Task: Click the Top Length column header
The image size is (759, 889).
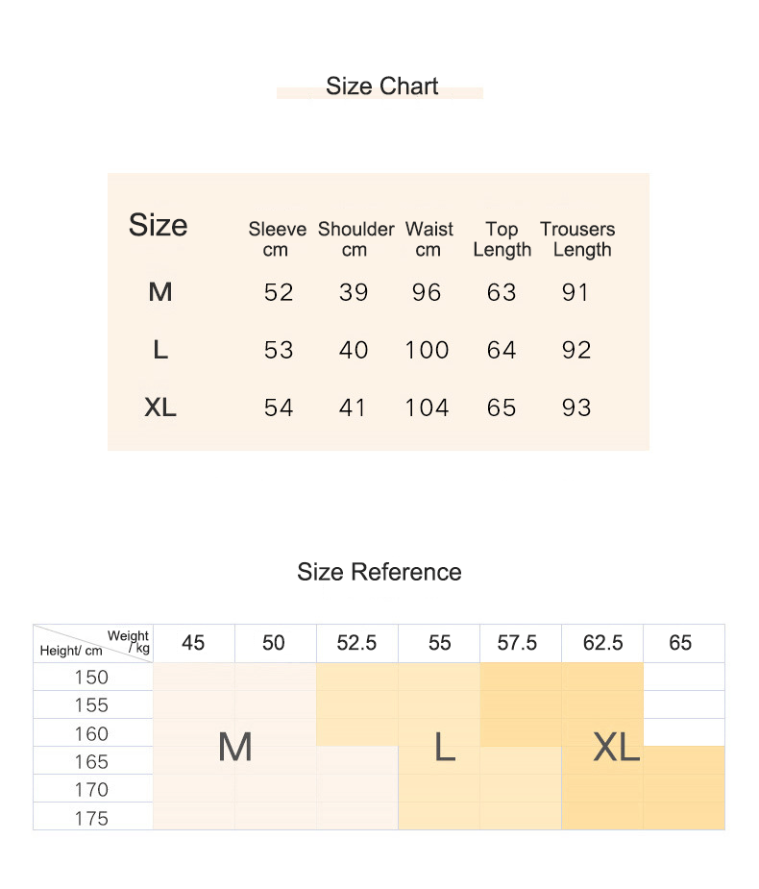Action: tap(502, 239)
